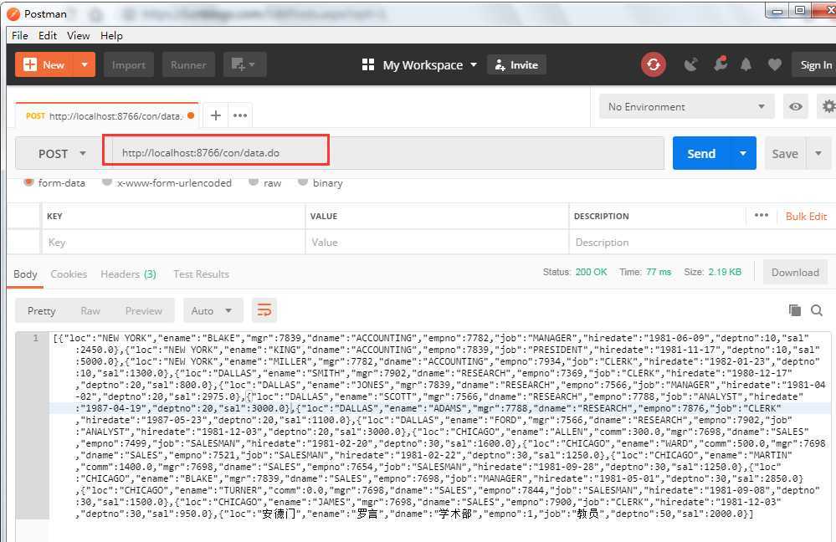Expand the Send button dropdown arrow

[x=743, y=154]
